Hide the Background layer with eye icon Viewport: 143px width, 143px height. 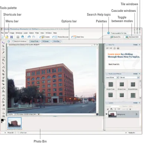107,114
